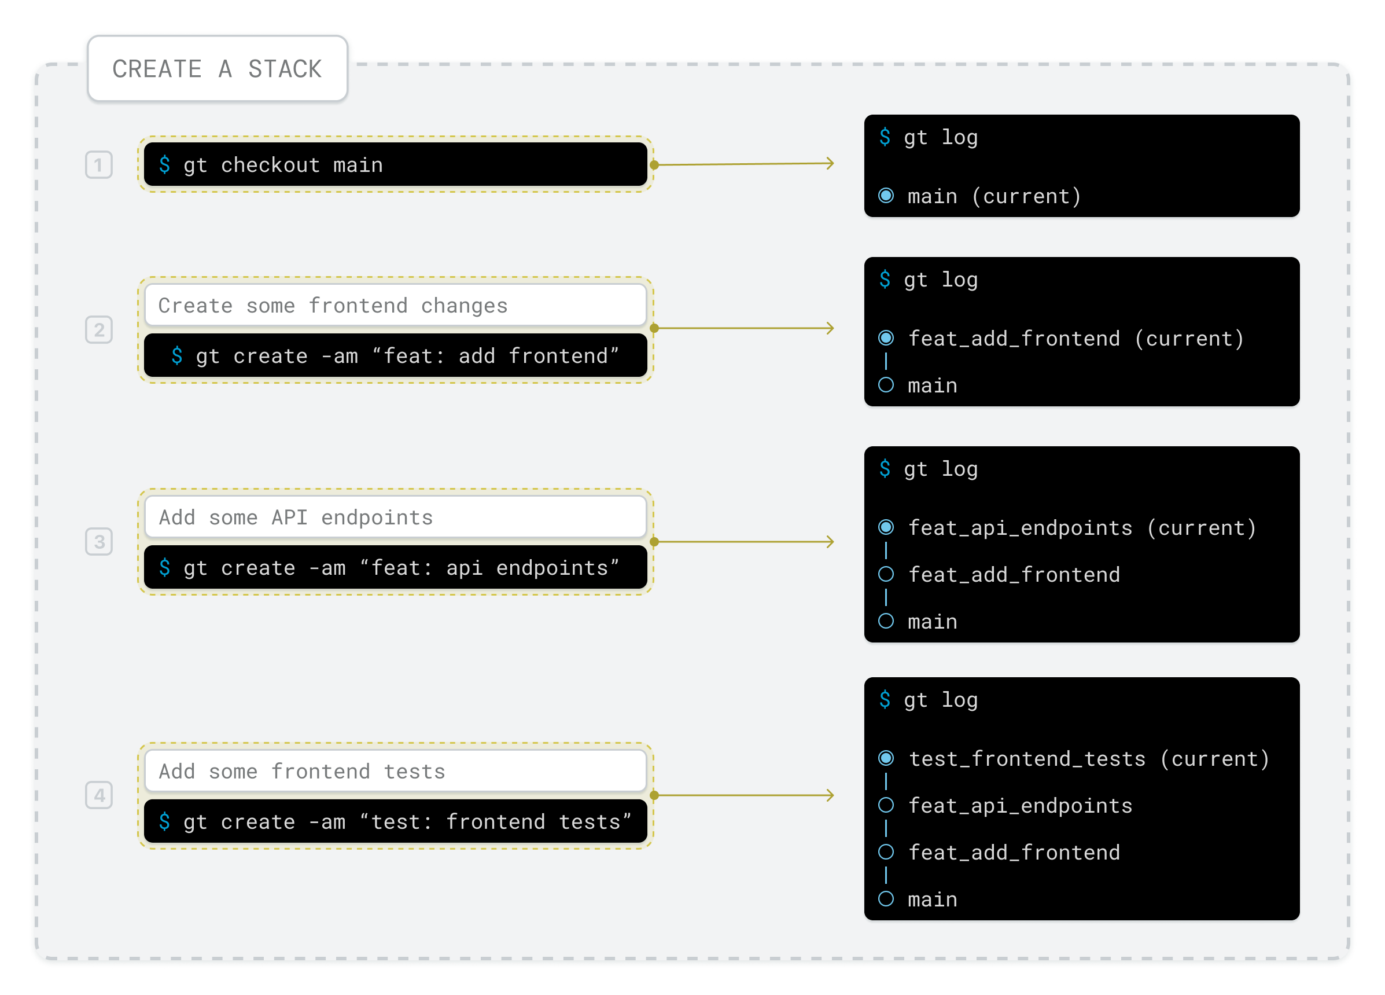Select the command creating 'feat: add frontend'

[x=395, y=355]
